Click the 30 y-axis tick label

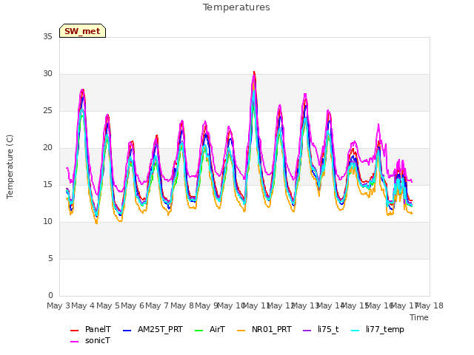coord(47,74)
